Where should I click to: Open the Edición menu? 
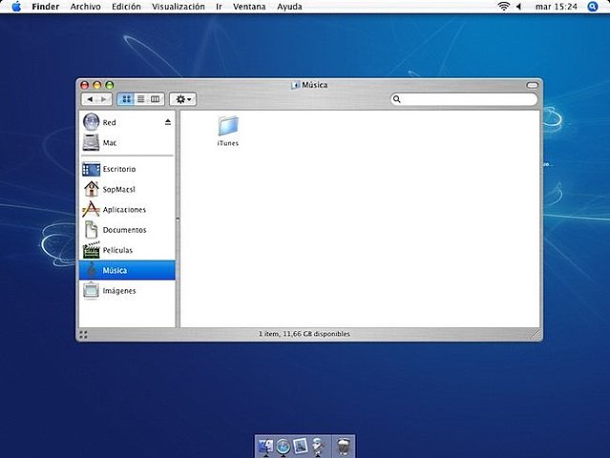(126, 7)
